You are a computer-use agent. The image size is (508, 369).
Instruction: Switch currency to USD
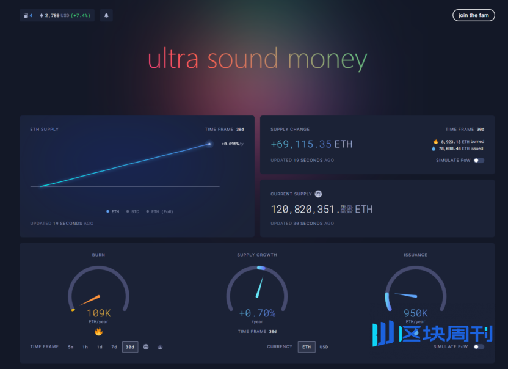[324, 346]
